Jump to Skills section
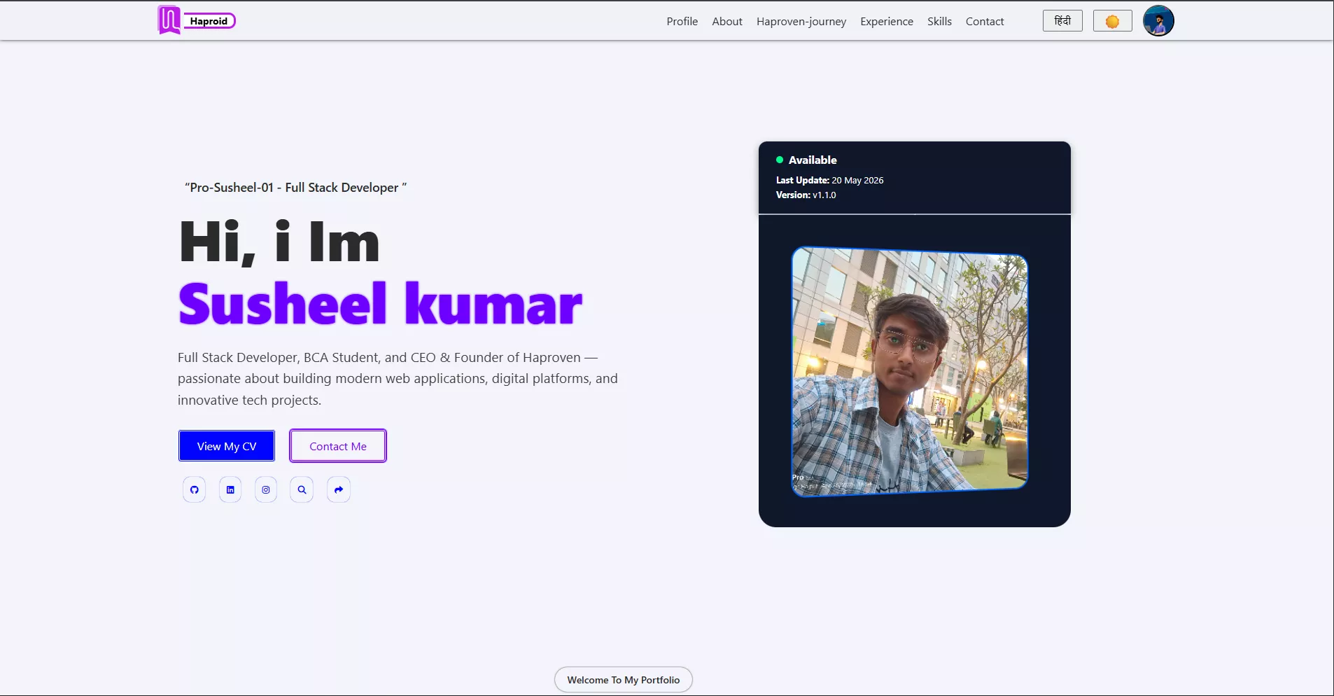Screen dimensions: 1334x696 point(939,21)
